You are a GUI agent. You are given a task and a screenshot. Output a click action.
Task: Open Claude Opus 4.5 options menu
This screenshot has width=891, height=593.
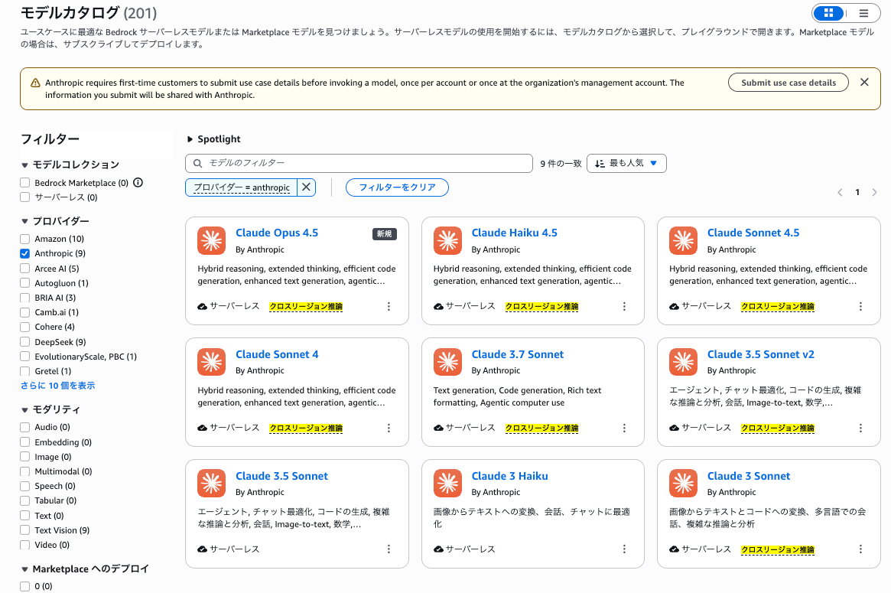pos(389,306)
